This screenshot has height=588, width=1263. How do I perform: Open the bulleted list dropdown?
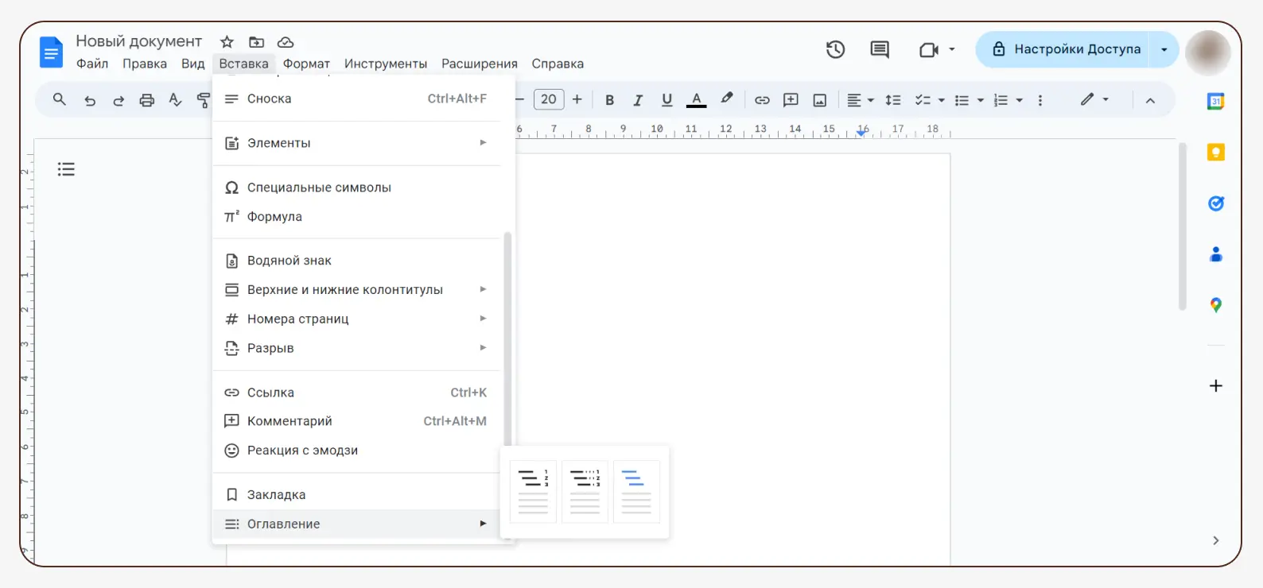coord(970,100)
